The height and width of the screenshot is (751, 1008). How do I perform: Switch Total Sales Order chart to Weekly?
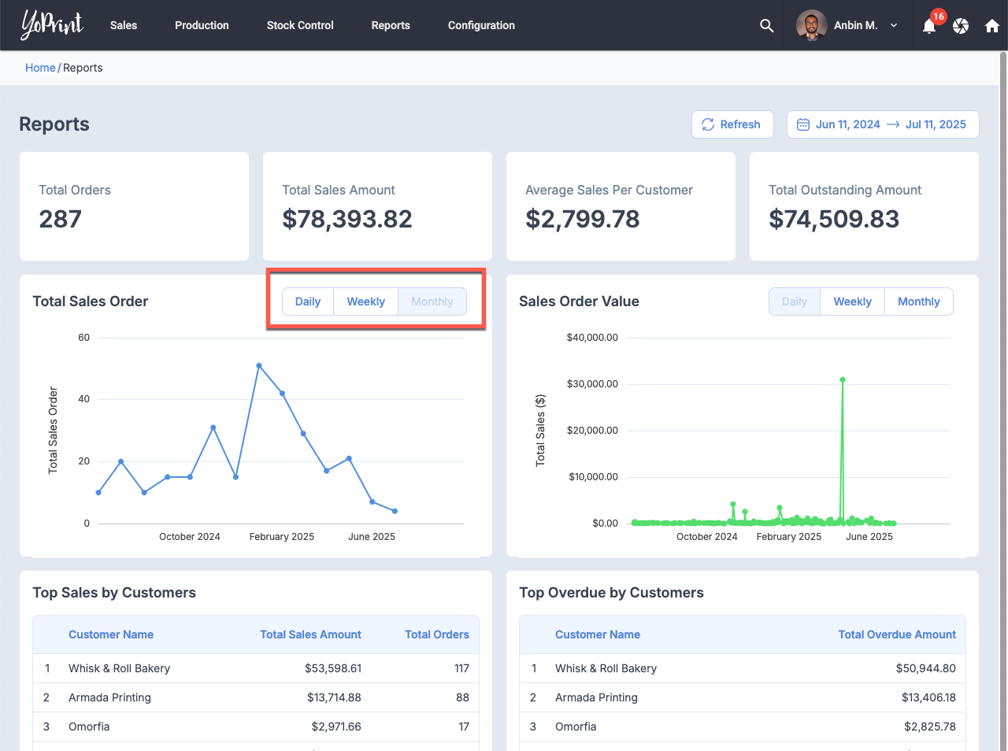click(365, 302)
